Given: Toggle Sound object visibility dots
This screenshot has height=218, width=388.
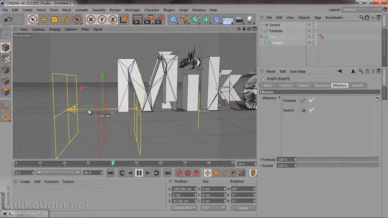Looking at the screenshot, I should 313,25.
